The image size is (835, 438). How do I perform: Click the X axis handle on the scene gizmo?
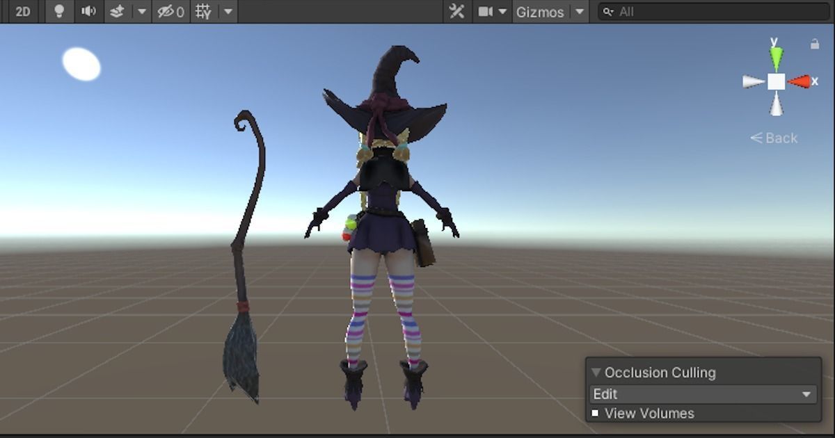point(801,81)
